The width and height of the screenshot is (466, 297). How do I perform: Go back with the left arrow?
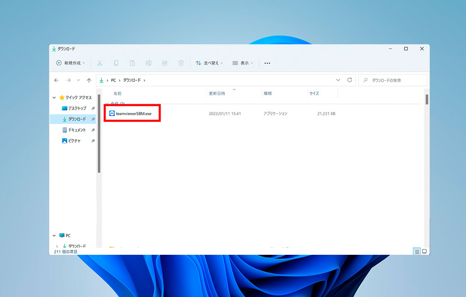[x=56, y=80]
